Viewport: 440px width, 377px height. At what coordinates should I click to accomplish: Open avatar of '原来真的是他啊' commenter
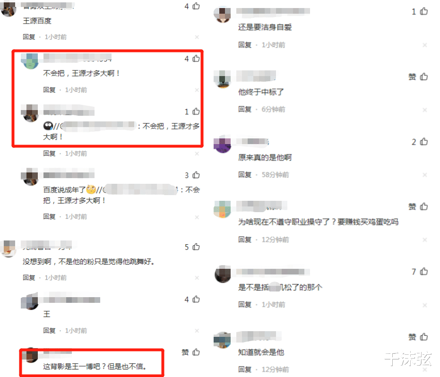tap(222, 145)
